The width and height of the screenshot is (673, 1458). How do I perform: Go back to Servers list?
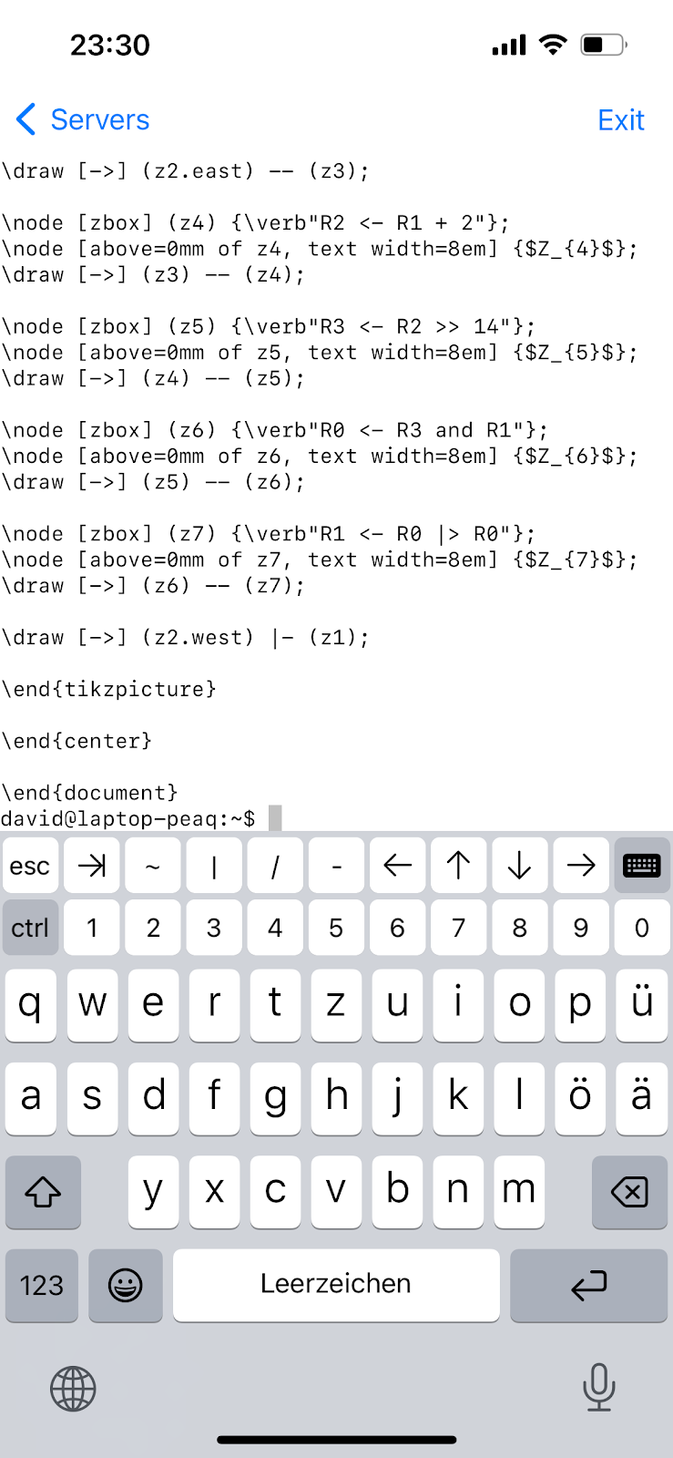click(83, 119)
